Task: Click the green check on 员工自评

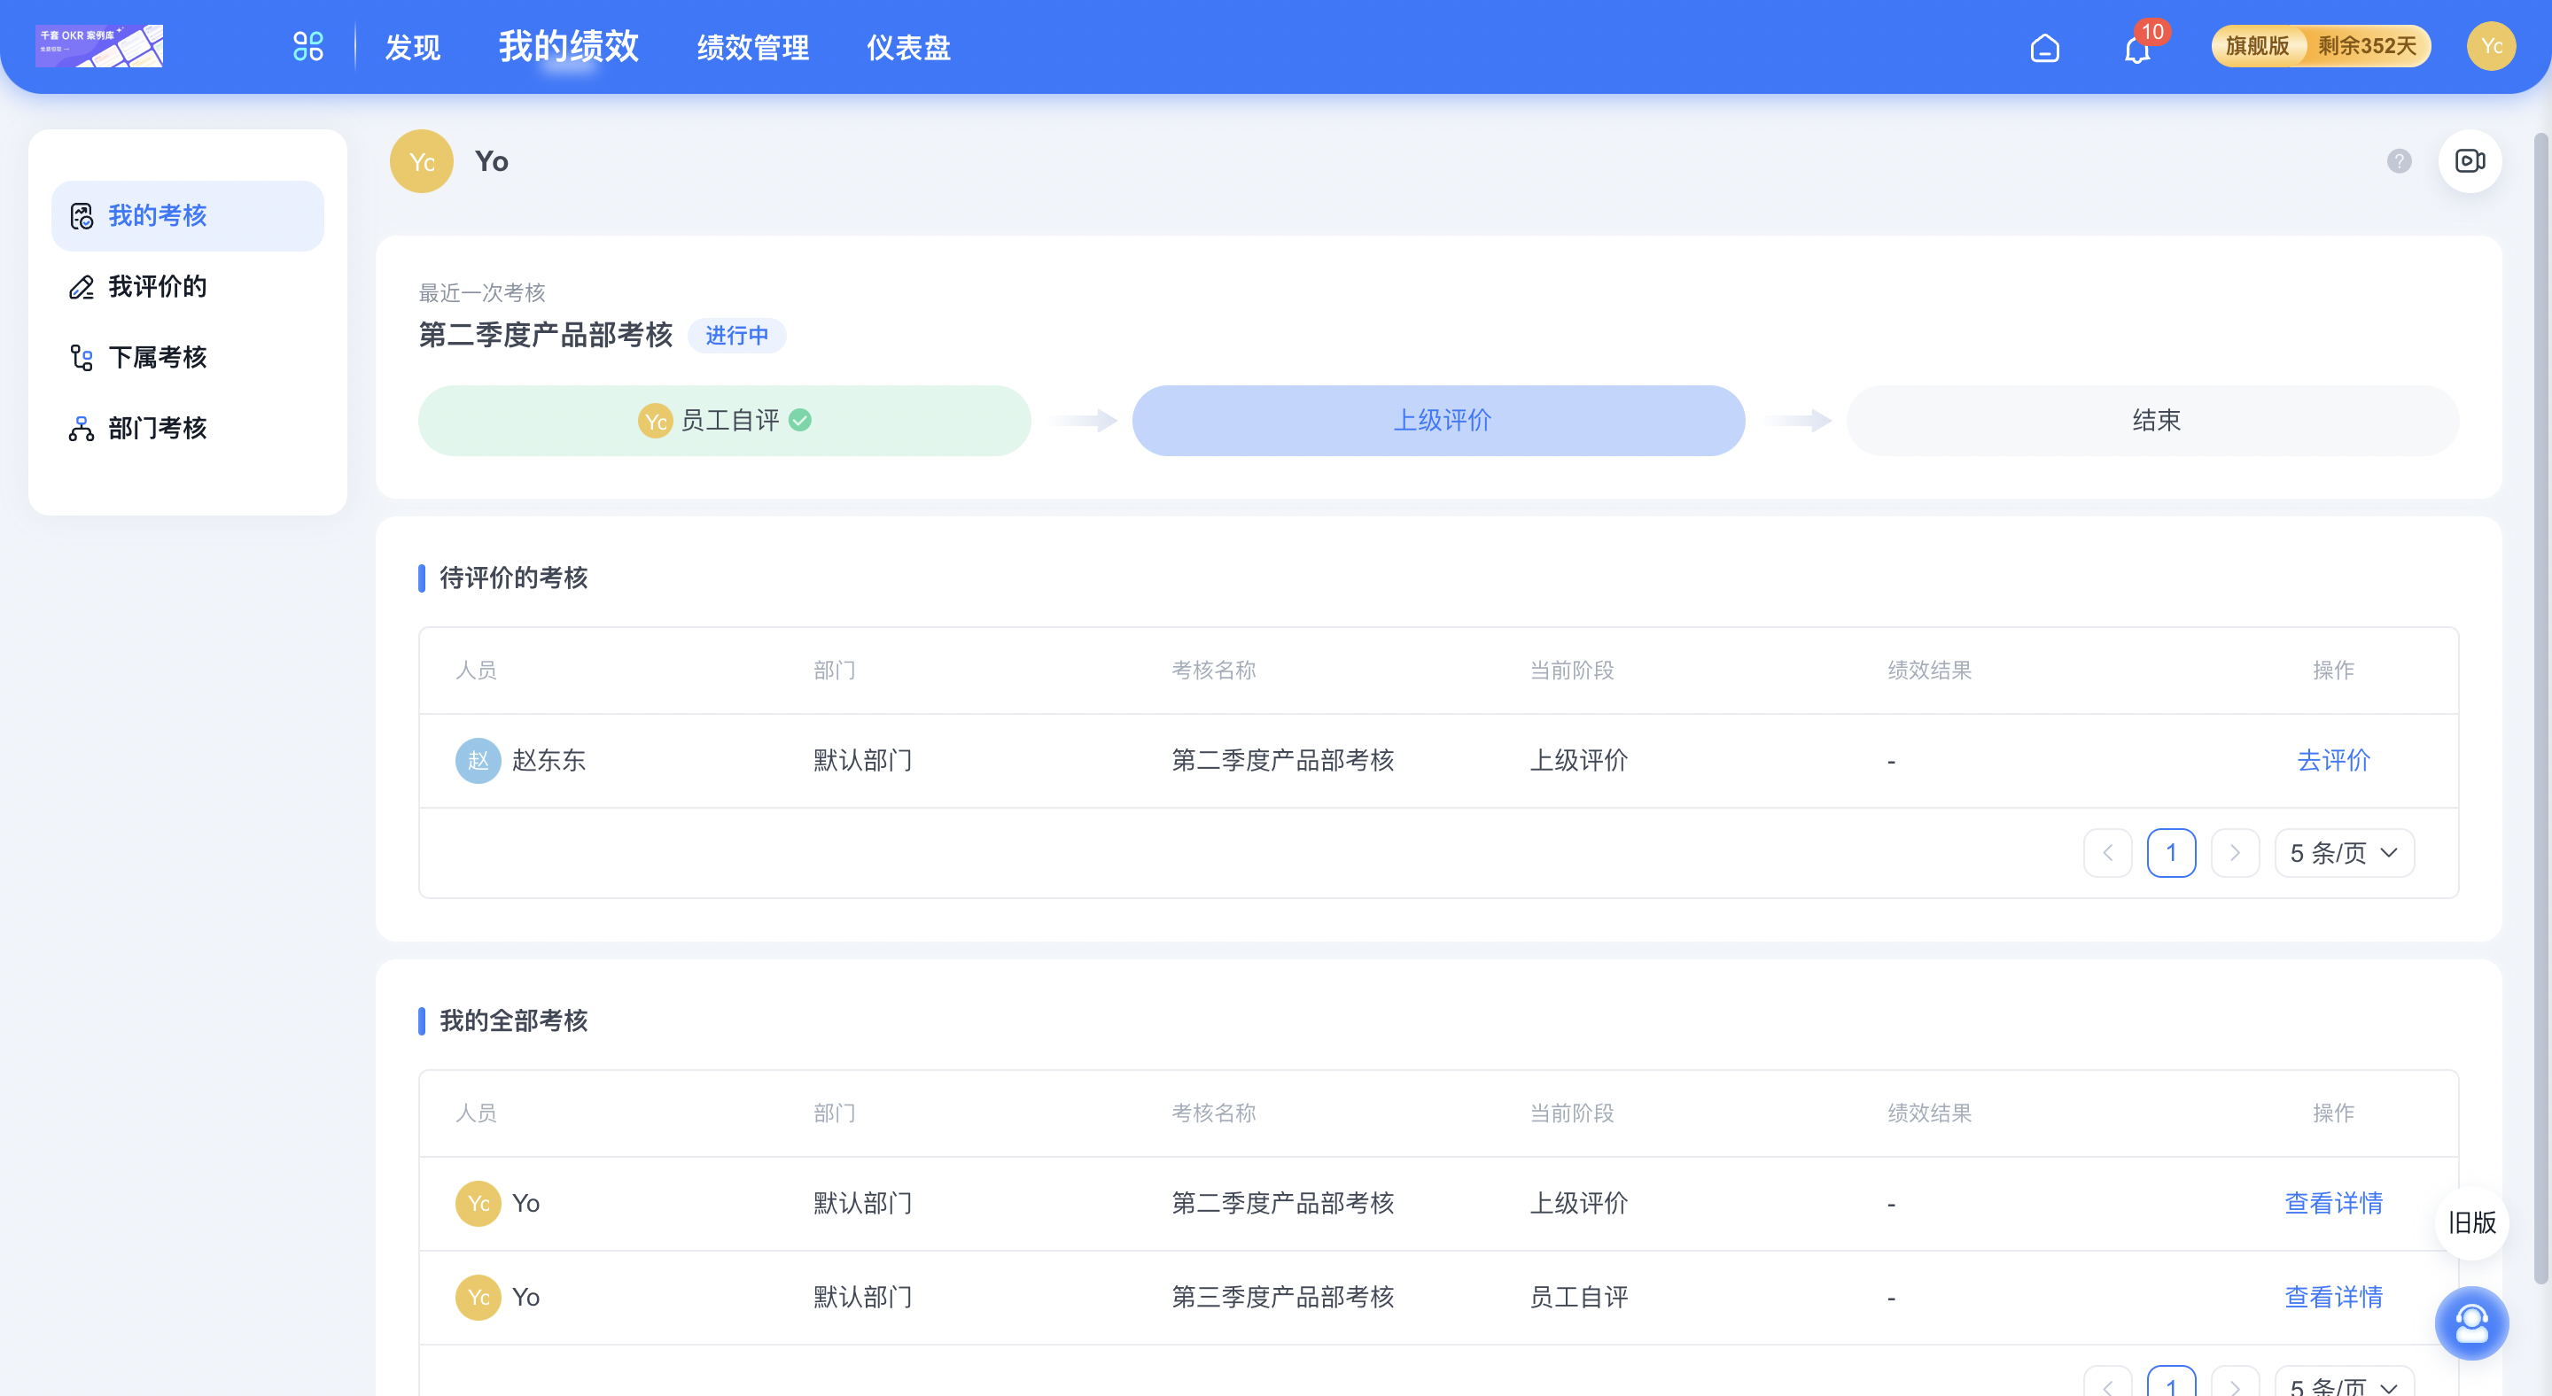Action: pyautogui.click(x=800, y=421)
